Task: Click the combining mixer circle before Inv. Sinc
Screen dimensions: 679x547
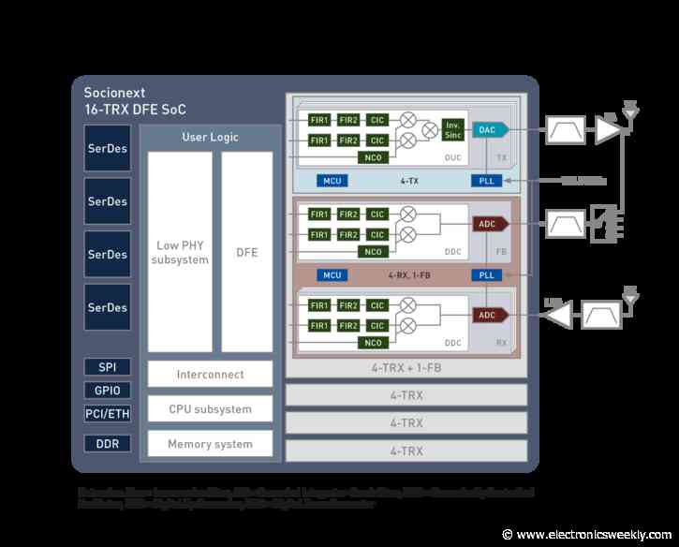Action: (430, 130)
